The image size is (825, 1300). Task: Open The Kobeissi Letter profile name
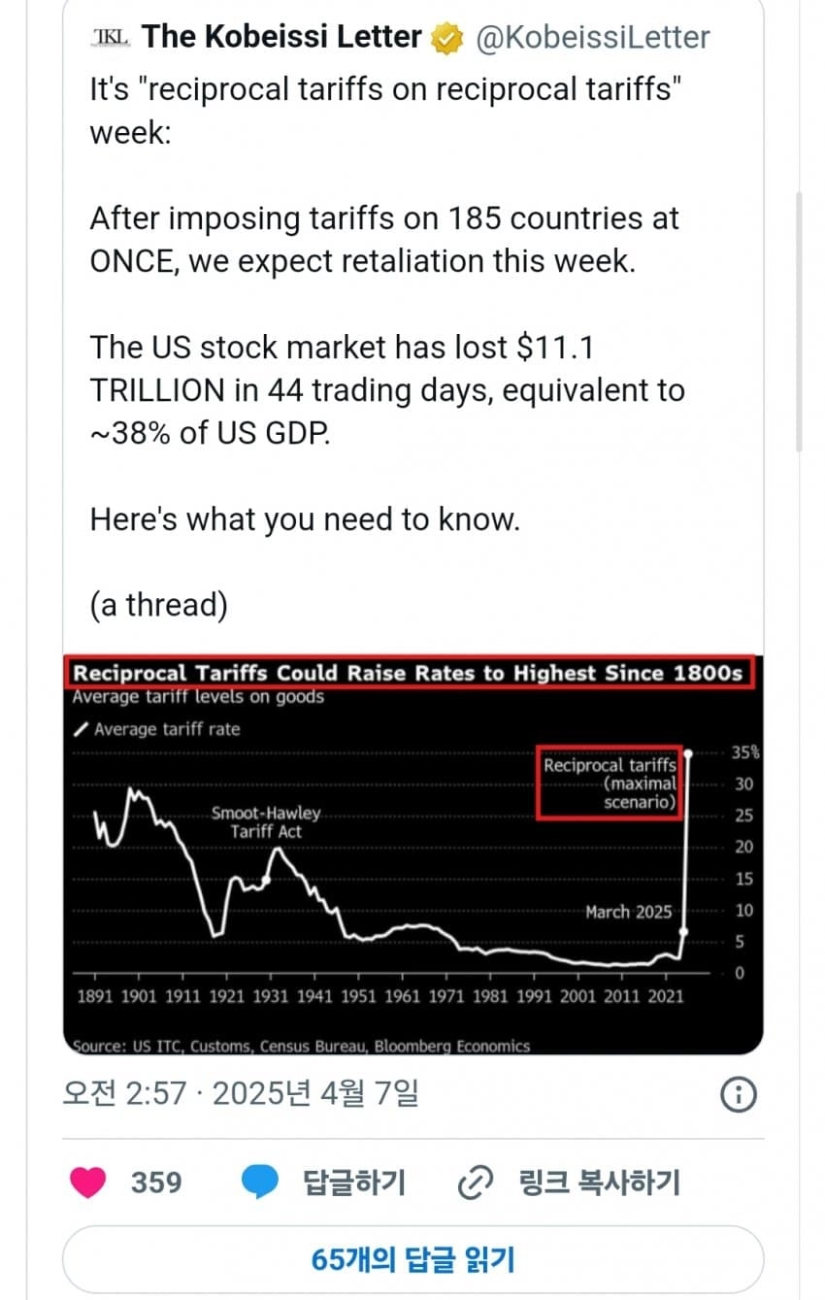click(x=281, y=38)
